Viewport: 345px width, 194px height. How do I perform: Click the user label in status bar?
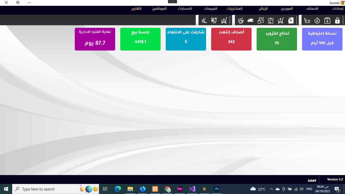click(312, 180)
